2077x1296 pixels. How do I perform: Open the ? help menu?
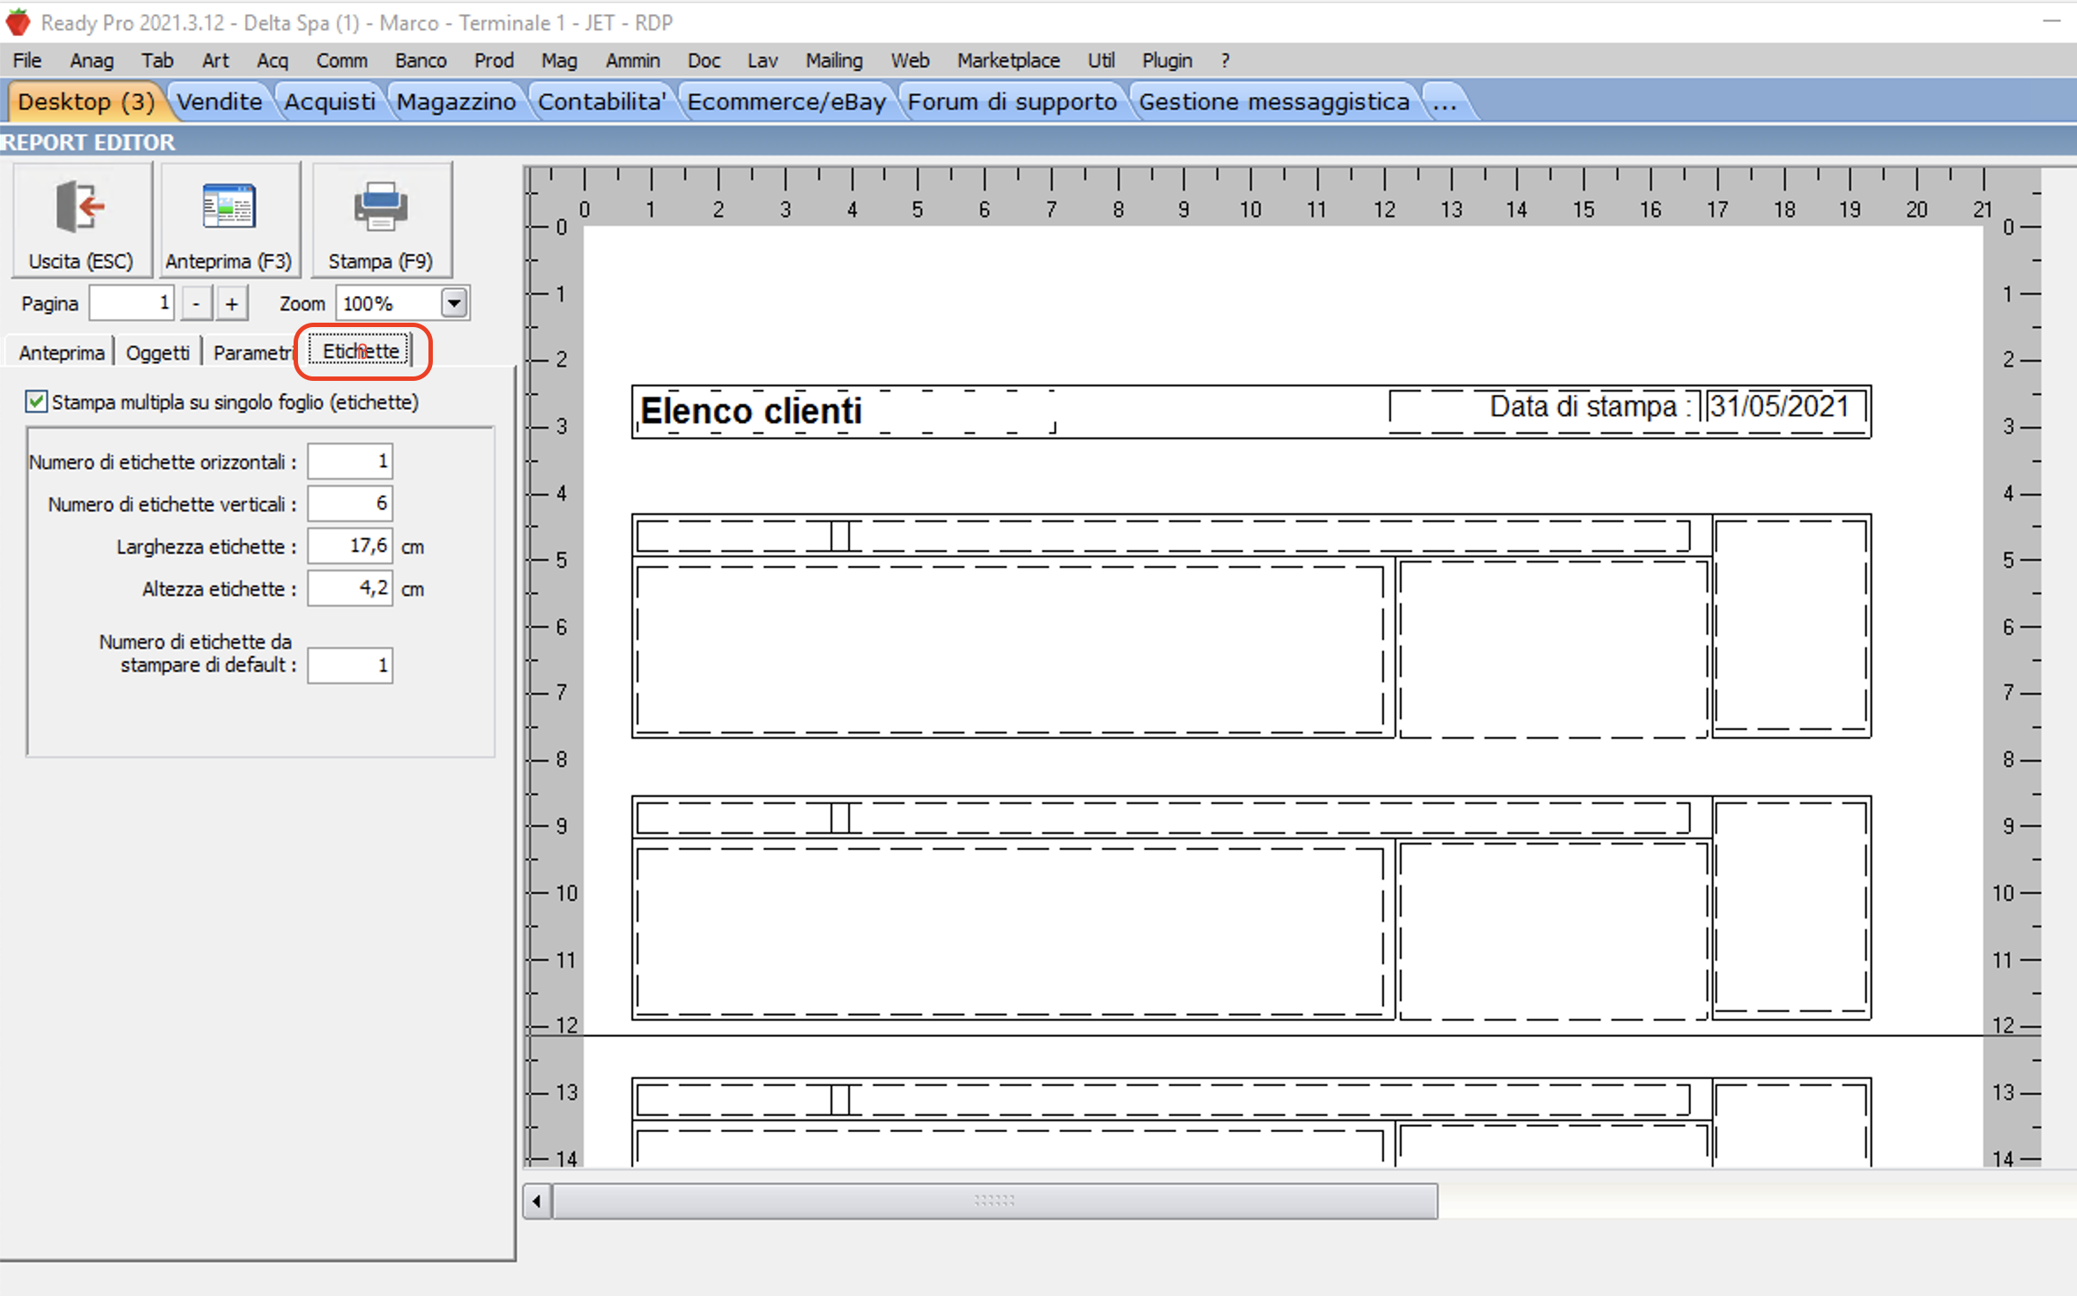[x=1225, y=60]
